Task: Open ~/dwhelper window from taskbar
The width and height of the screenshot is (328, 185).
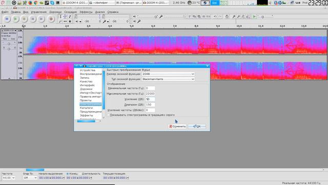Action: pyautogui.click(x=102, y=3)
